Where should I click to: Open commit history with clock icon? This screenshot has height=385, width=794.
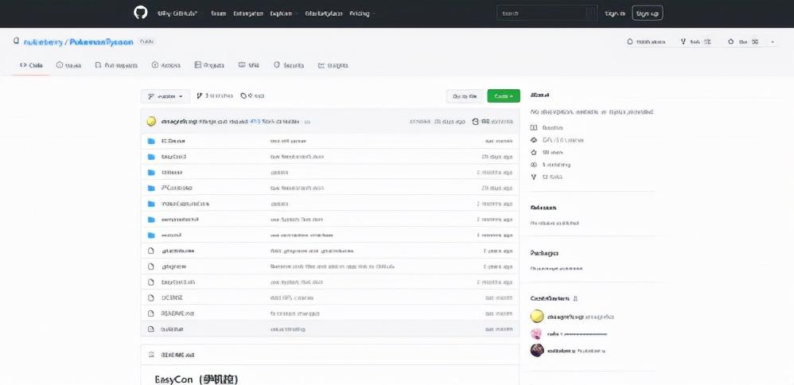pos(492,122)
